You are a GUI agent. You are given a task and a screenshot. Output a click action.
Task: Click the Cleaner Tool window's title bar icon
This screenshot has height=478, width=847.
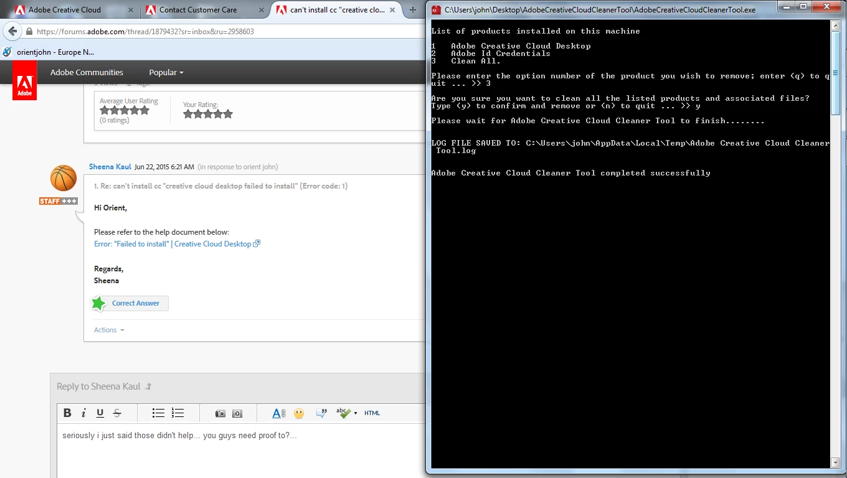tap(436, 10)
